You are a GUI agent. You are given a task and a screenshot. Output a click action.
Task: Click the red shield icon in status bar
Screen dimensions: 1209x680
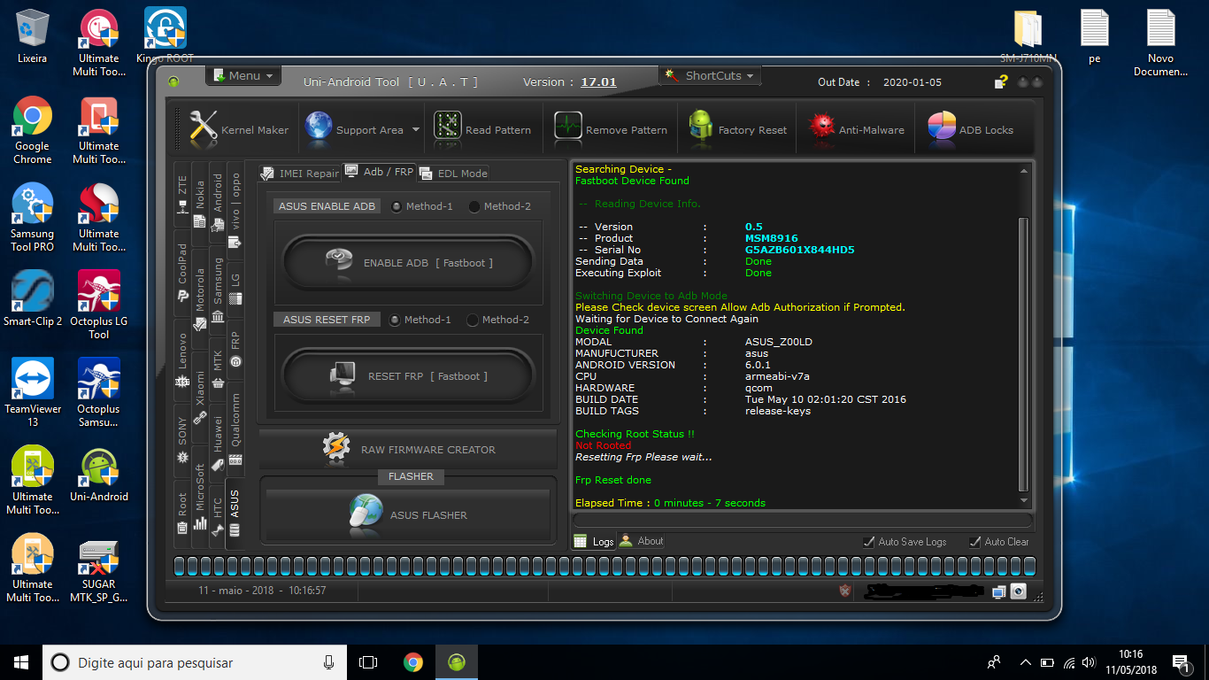845,591
